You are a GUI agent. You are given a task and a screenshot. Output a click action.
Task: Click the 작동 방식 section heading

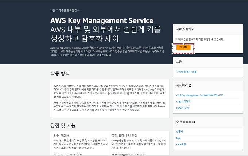[x=60, y=73]
